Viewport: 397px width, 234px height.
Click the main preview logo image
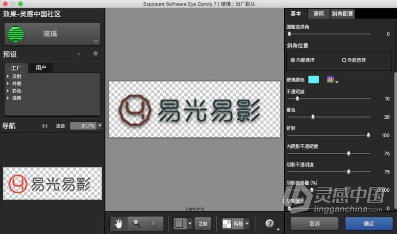pyautogui.click(x=195, y=109)
